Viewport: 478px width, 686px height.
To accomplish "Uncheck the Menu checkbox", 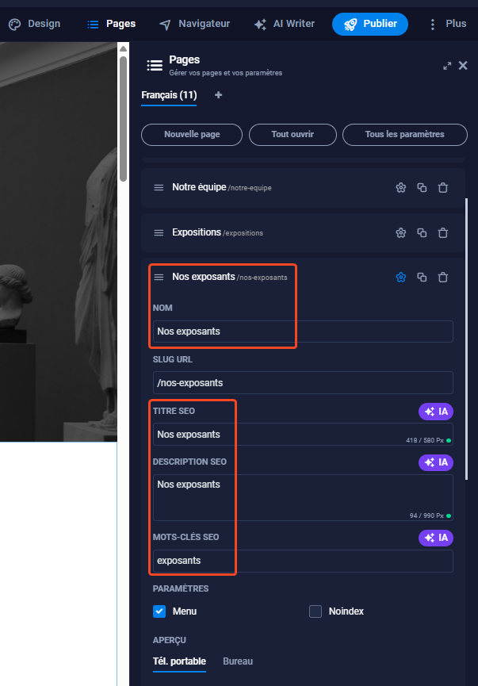I will tap(159, 611).
